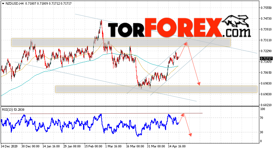Click the 1 Mar 16:00 date label
The width and height of the screenshot is (274, 150).
click(x=113, y=146)
